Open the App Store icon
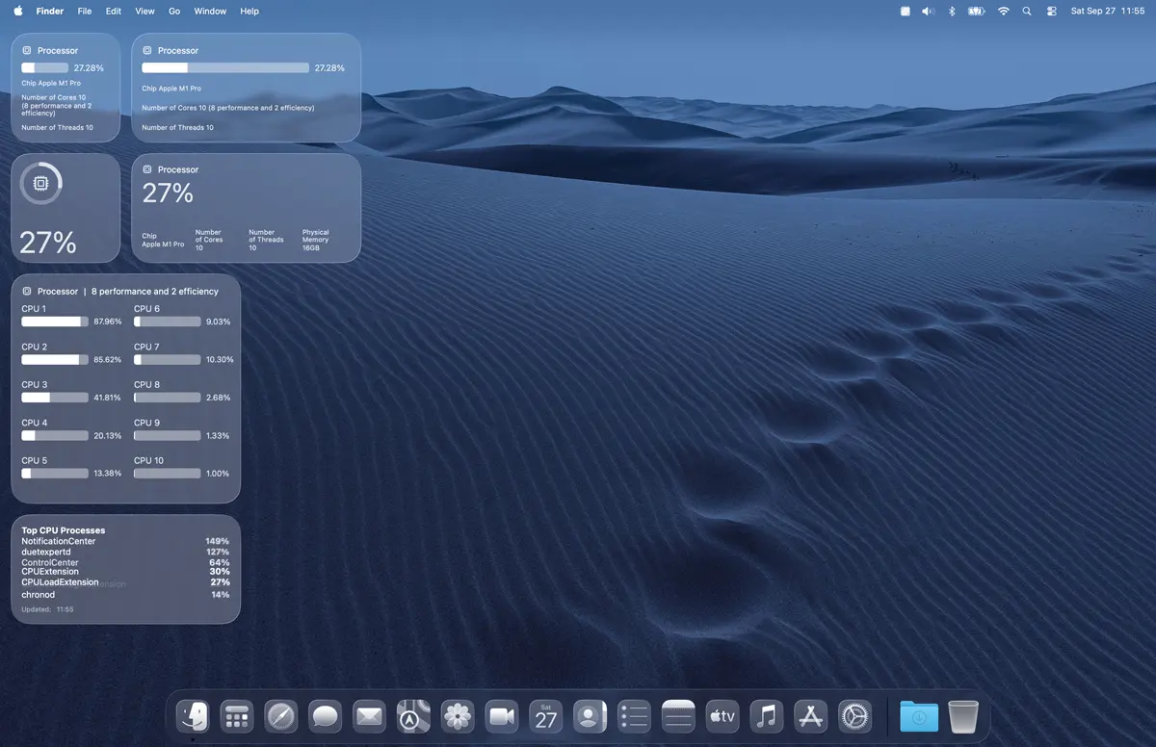Viewport: 1156px width, 747px height. point(810,716)
